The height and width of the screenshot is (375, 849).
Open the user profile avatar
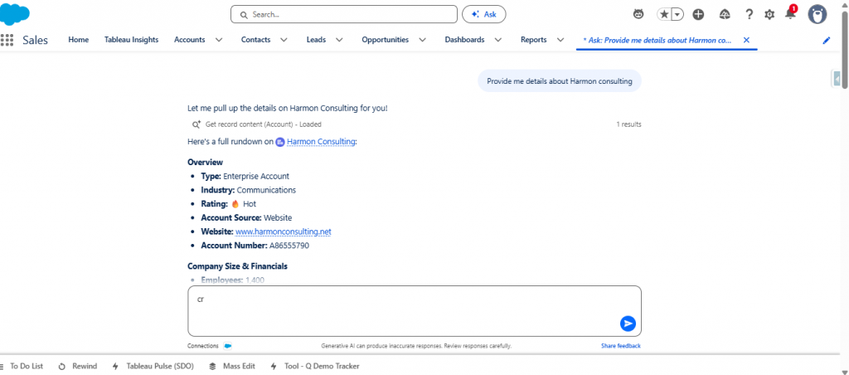pos(817,14)
